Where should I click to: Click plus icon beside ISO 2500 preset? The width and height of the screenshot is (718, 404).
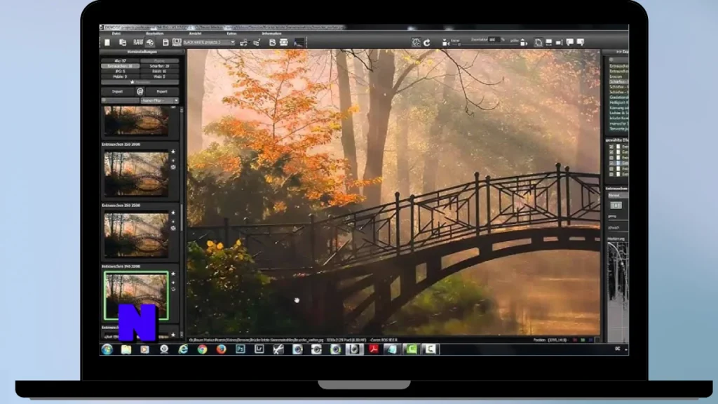(173, 221)
